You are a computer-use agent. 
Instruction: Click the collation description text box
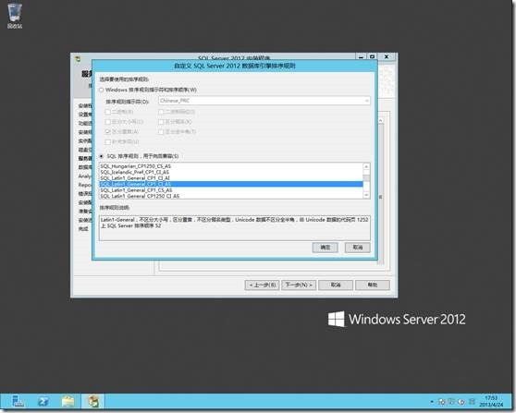(x=235, y=228)
